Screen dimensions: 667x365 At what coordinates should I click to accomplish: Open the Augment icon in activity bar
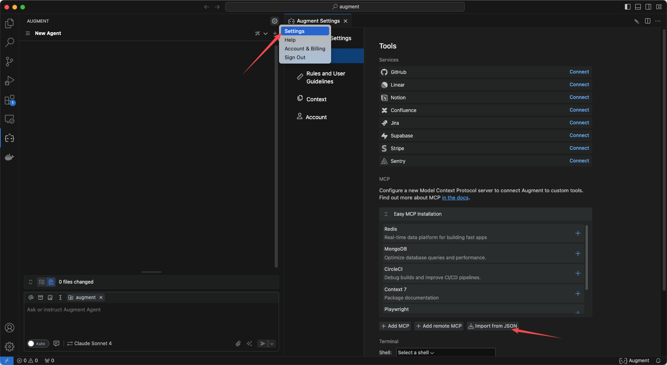tap(10, 138)
